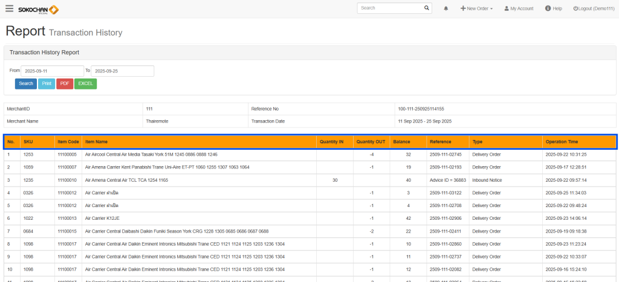Focus the top search field
This screenshot has height=282, width=619.
click(390, 8)
